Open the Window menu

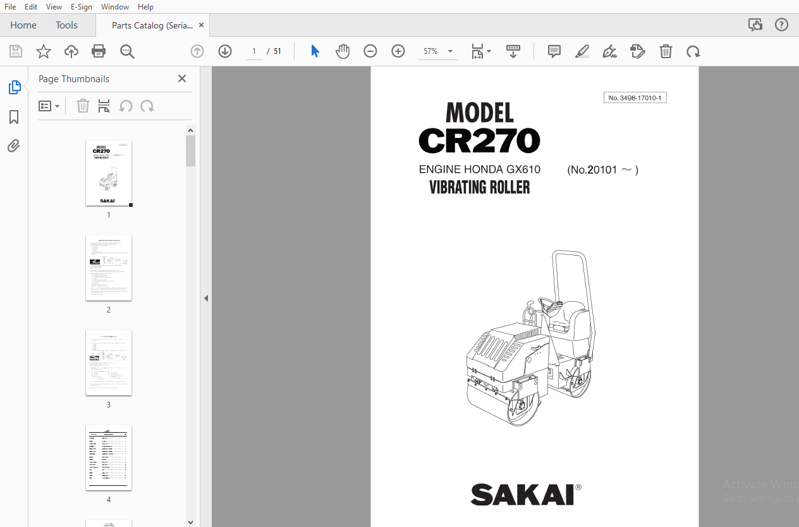[115, 7]
